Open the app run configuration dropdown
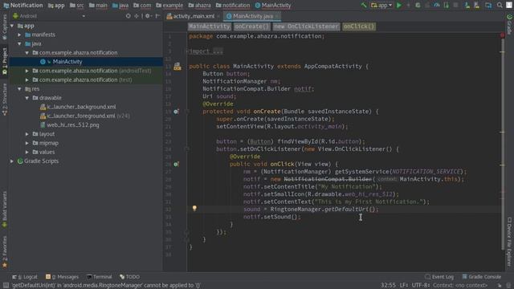 pyautogui.click(x=381, y=6)
